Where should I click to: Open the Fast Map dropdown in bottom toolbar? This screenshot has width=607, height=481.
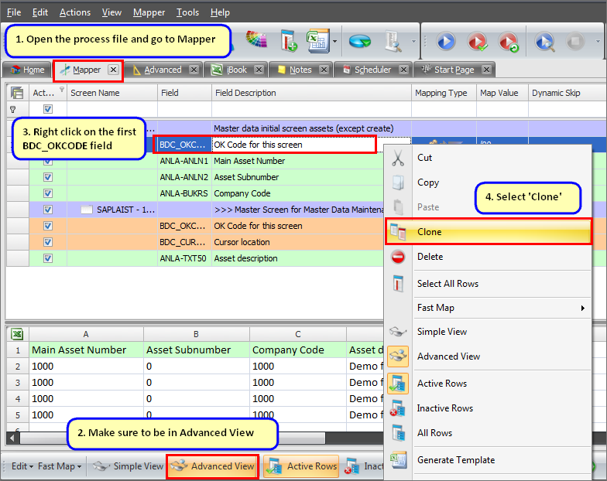point(60,466)
